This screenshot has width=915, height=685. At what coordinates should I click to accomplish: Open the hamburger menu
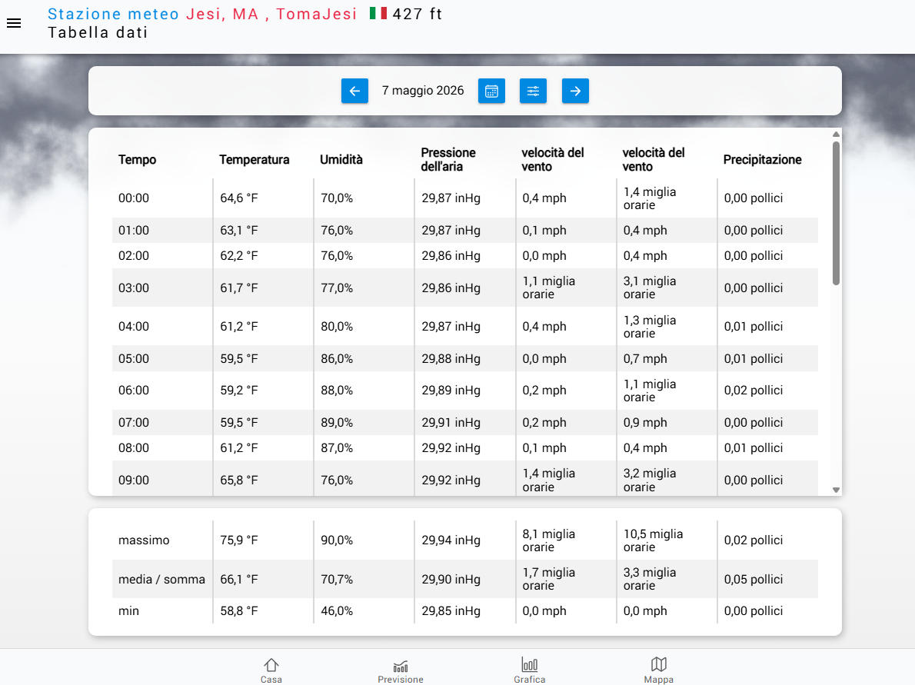(x=14, y=23)
